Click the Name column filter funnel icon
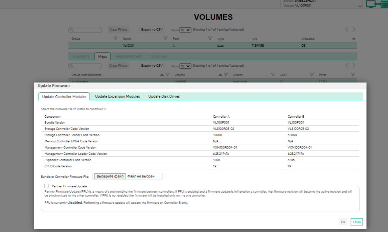 click(x=165, y=38)
